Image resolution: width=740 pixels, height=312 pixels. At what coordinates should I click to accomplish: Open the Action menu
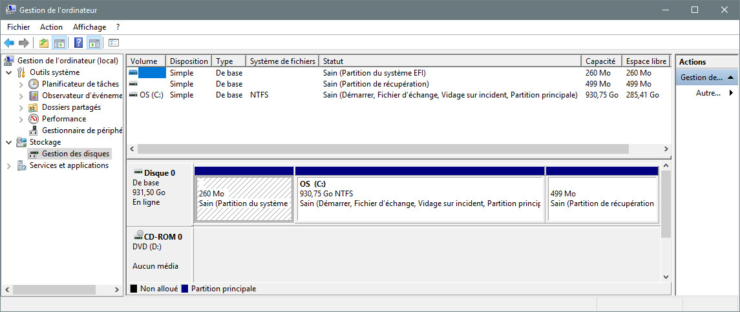51,27
